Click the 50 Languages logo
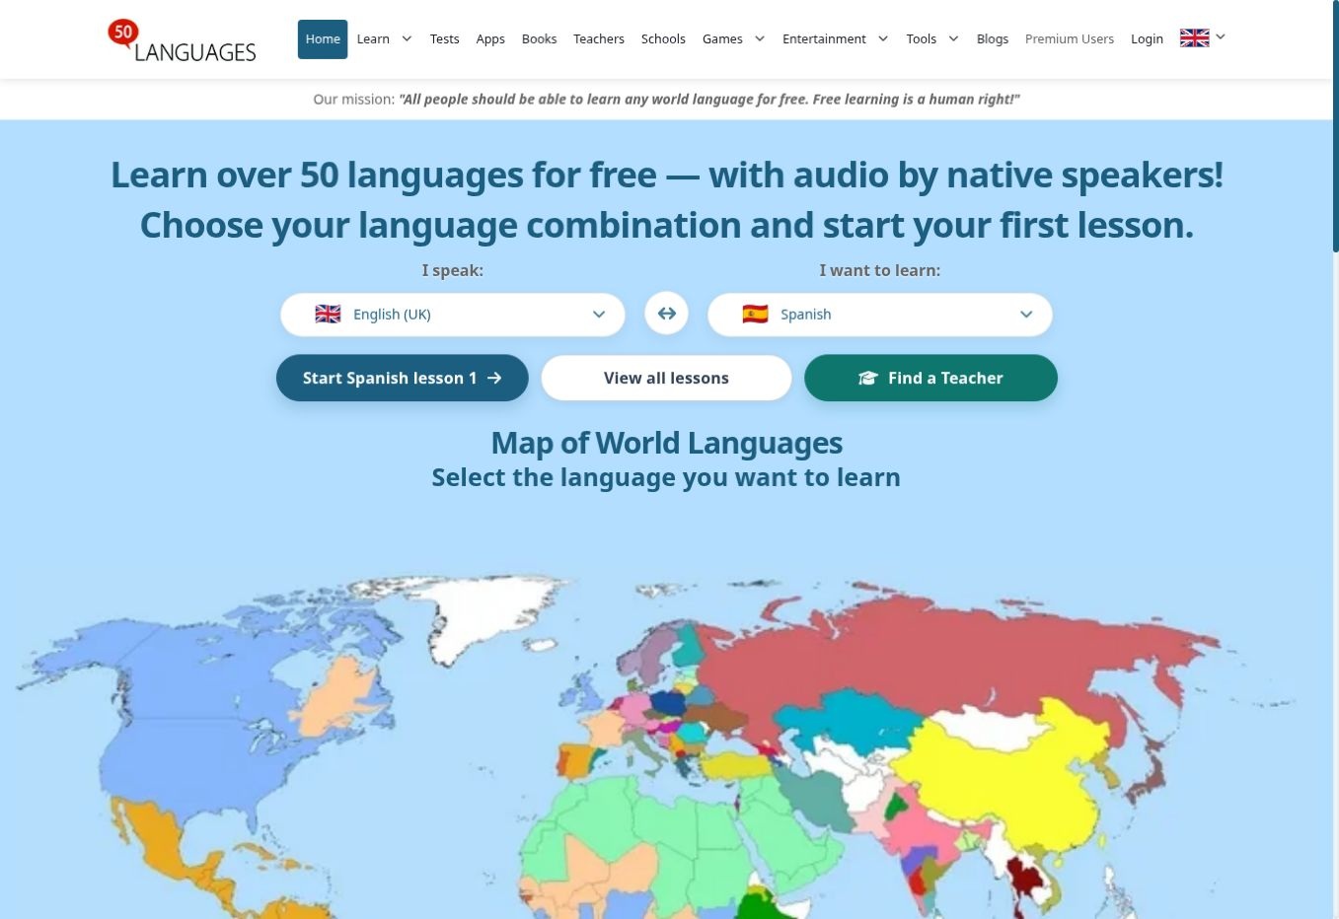The height and width of the screenshot is (919, 1339). pos(182,40)
